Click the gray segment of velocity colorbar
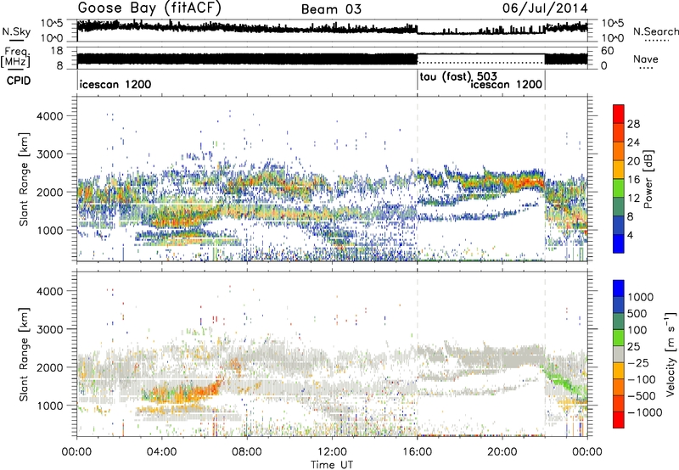679x470 pixels. click(x=619, y=355)
